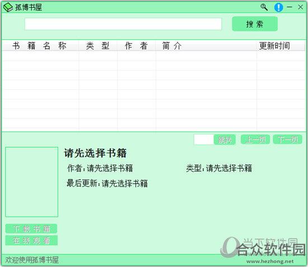Click status bar text 欢迎使用孤博书屋
The image size is (308, 267).
(32, 260)
